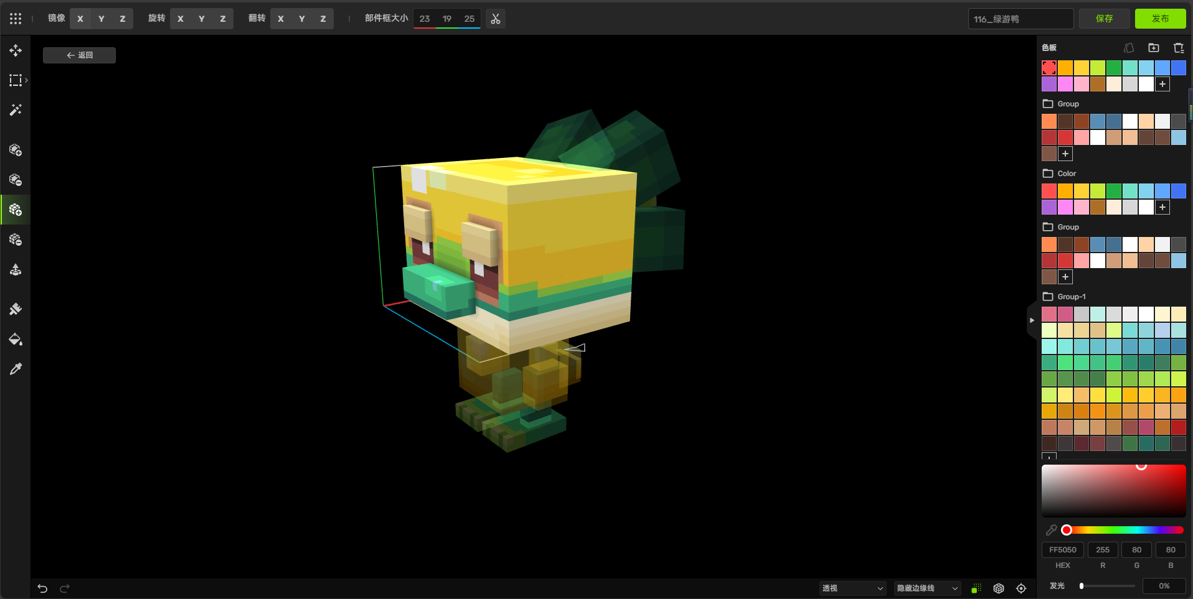Click the green 发布 publish button

coord(1160,19)
